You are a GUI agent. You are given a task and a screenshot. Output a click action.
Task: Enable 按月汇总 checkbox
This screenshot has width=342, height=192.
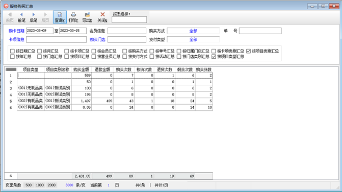[39, 51]
